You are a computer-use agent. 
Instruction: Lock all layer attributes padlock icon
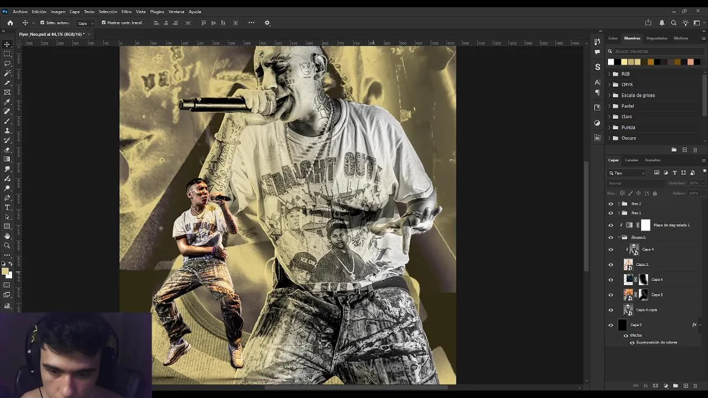tap(655, 193)
